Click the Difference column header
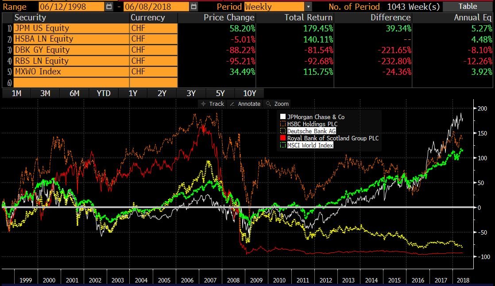Viewport: 495px width, 286px height. tap(391, 18)
